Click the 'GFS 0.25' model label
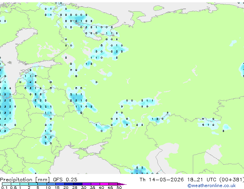Screen dimensions: 244x189 coord(65,180)
